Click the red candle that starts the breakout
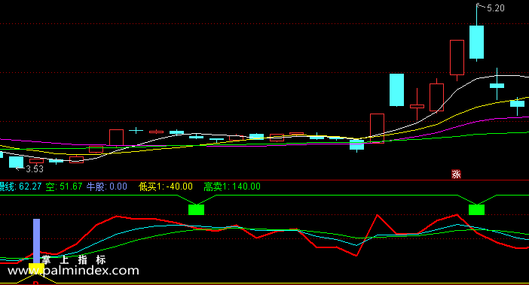 (x=378, y=129)
